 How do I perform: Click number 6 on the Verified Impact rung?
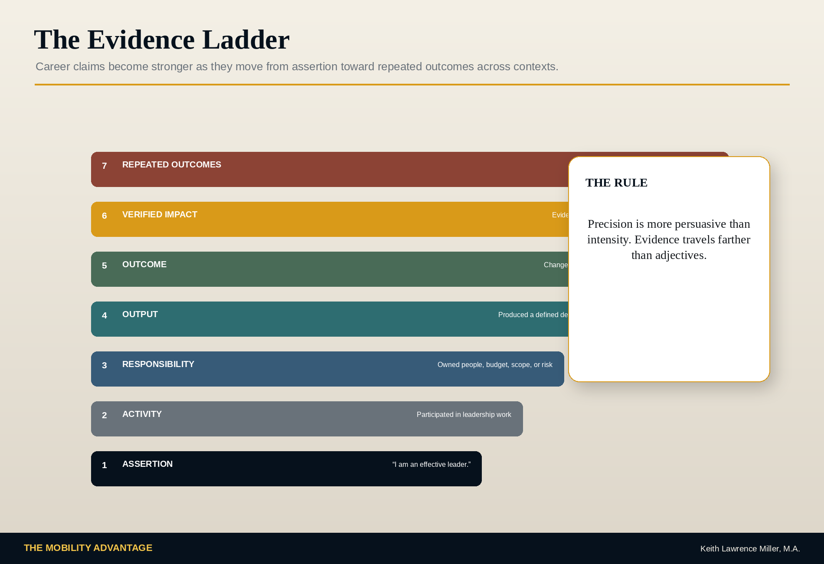[x=104, y=216]
